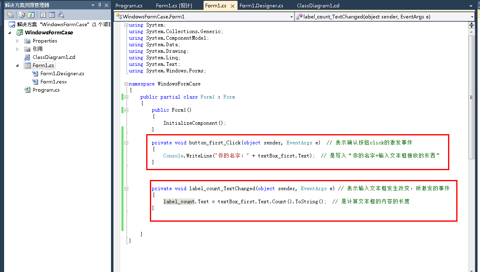Expand the Properties node in Solution Explorer
Viewport: 480px width, 272px height.
(x=17, y=41)
